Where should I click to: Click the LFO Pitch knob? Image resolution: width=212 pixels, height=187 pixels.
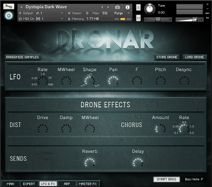160,81
